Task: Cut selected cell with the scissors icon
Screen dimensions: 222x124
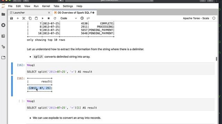Action: pyautogui.click(x=24, y=18)
